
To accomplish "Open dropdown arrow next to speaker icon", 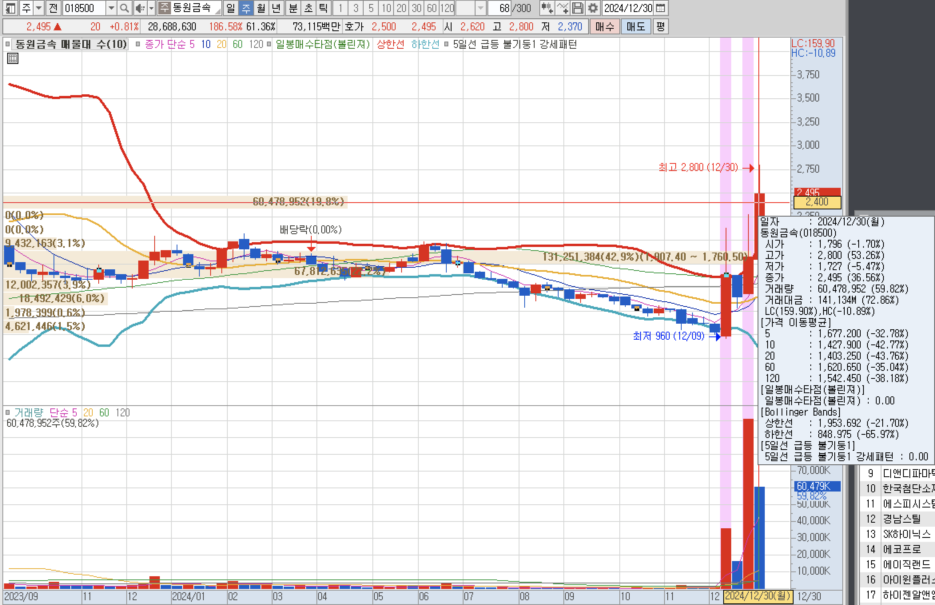I will pos(151,8).
